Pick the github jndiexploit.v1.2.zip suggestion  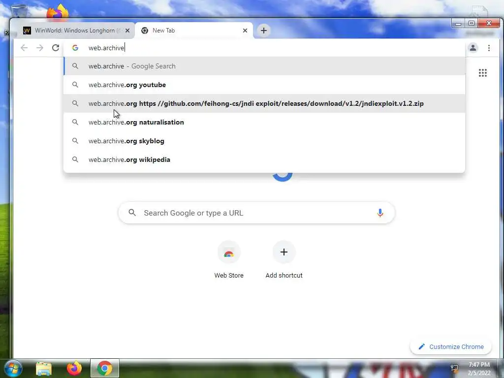(x=264, y=103)
